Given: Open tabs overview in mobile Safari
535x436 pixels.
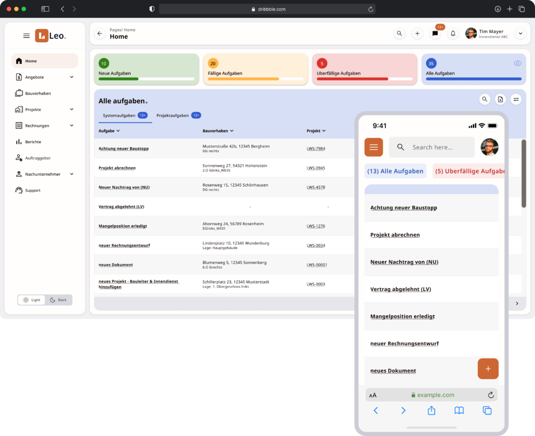Looking at the screenshot, I should [x=487, y=410].
